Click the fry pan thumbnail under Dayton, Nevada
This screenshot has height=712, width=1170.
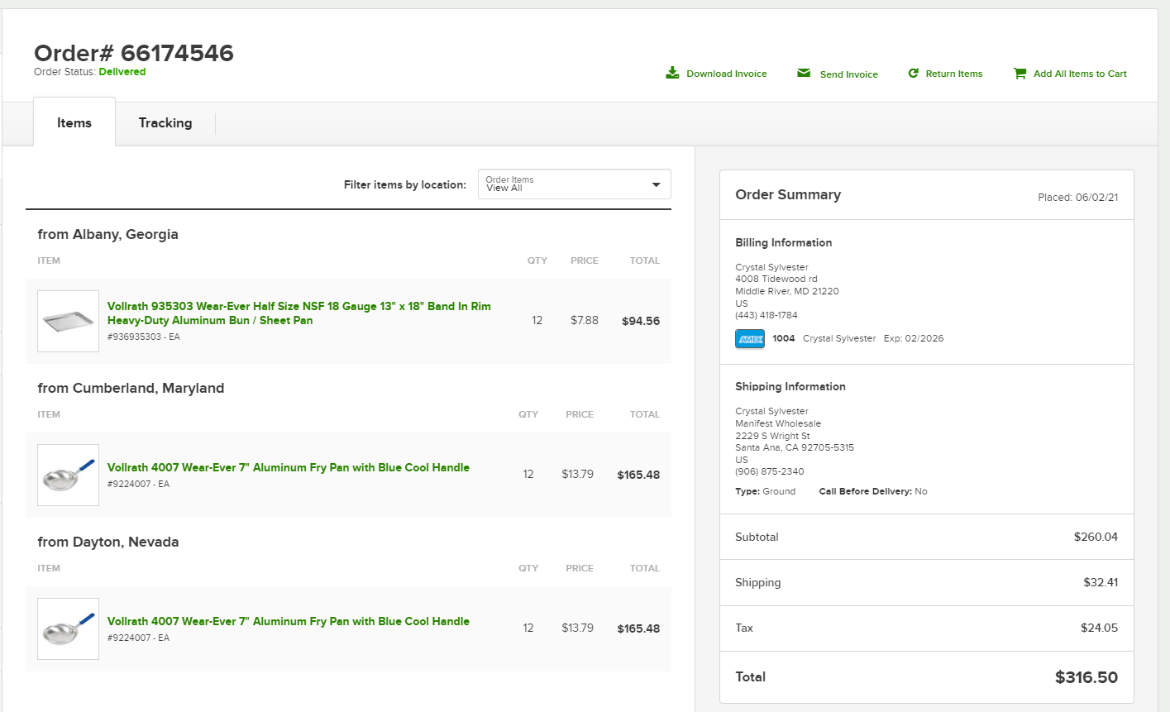click(69, 628)
